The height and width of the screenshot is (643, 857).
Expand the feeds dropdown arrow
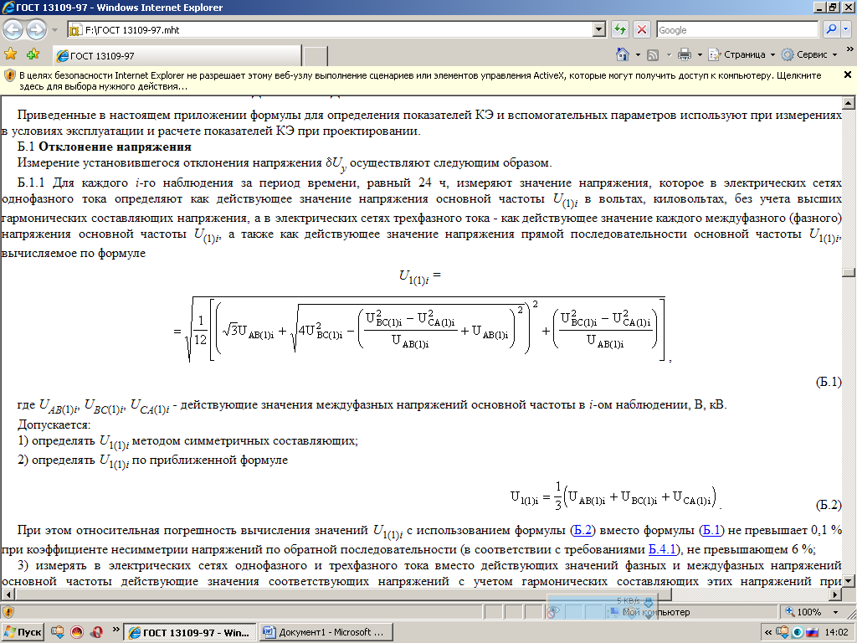click(x=669, y=54)
